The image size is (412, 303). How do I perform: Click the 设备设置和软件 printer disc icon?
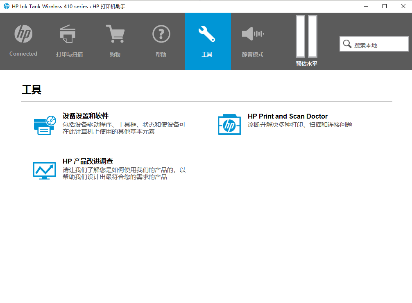pyautogui.click(x=44, y=125)
